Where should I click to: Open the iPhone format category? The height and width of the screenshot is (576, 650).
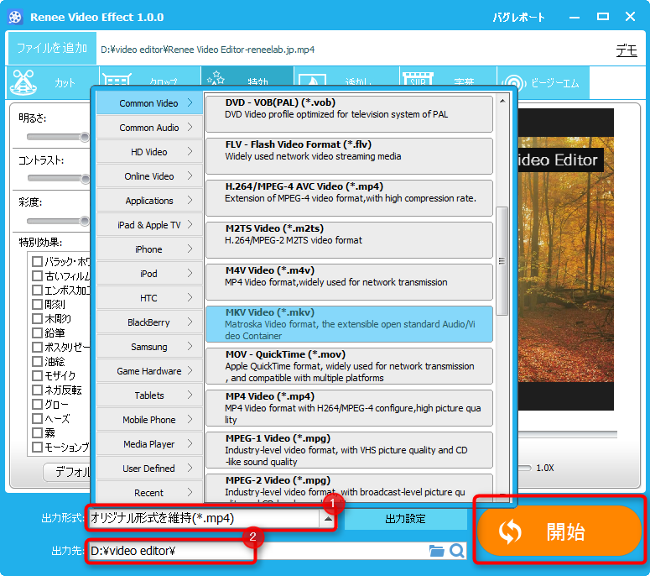tap(149, 249)
